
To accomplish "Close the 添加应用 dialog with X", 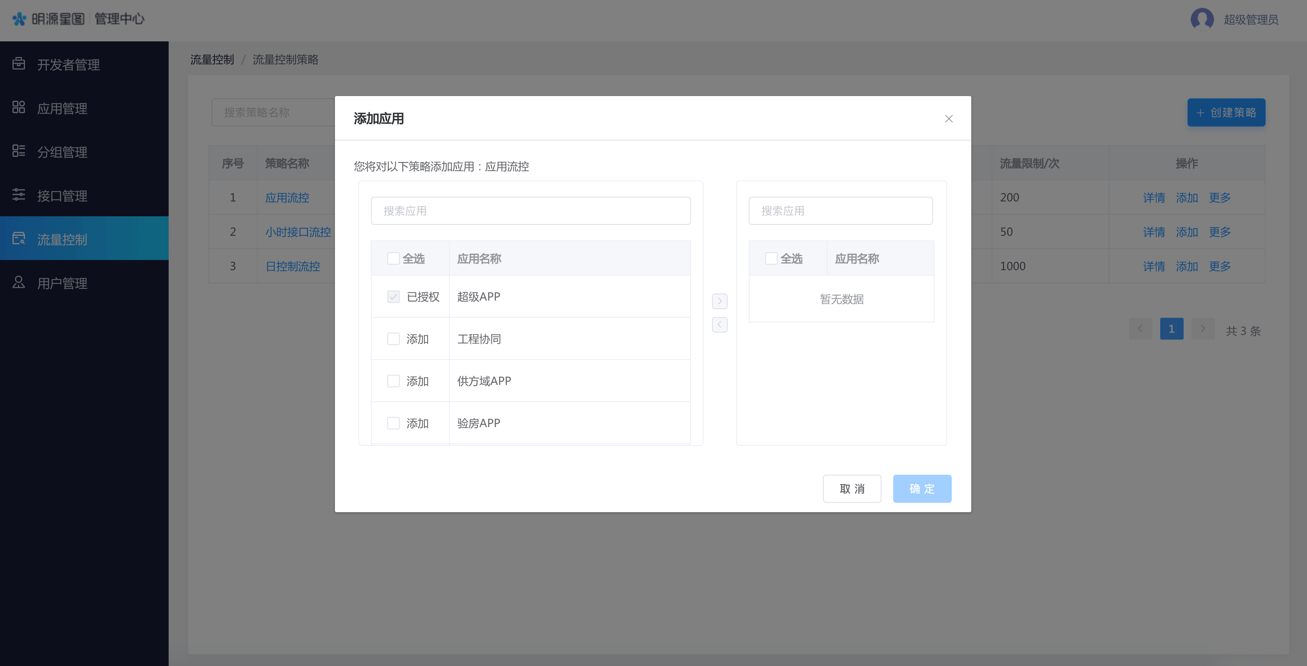I will [x=948, y=119].
